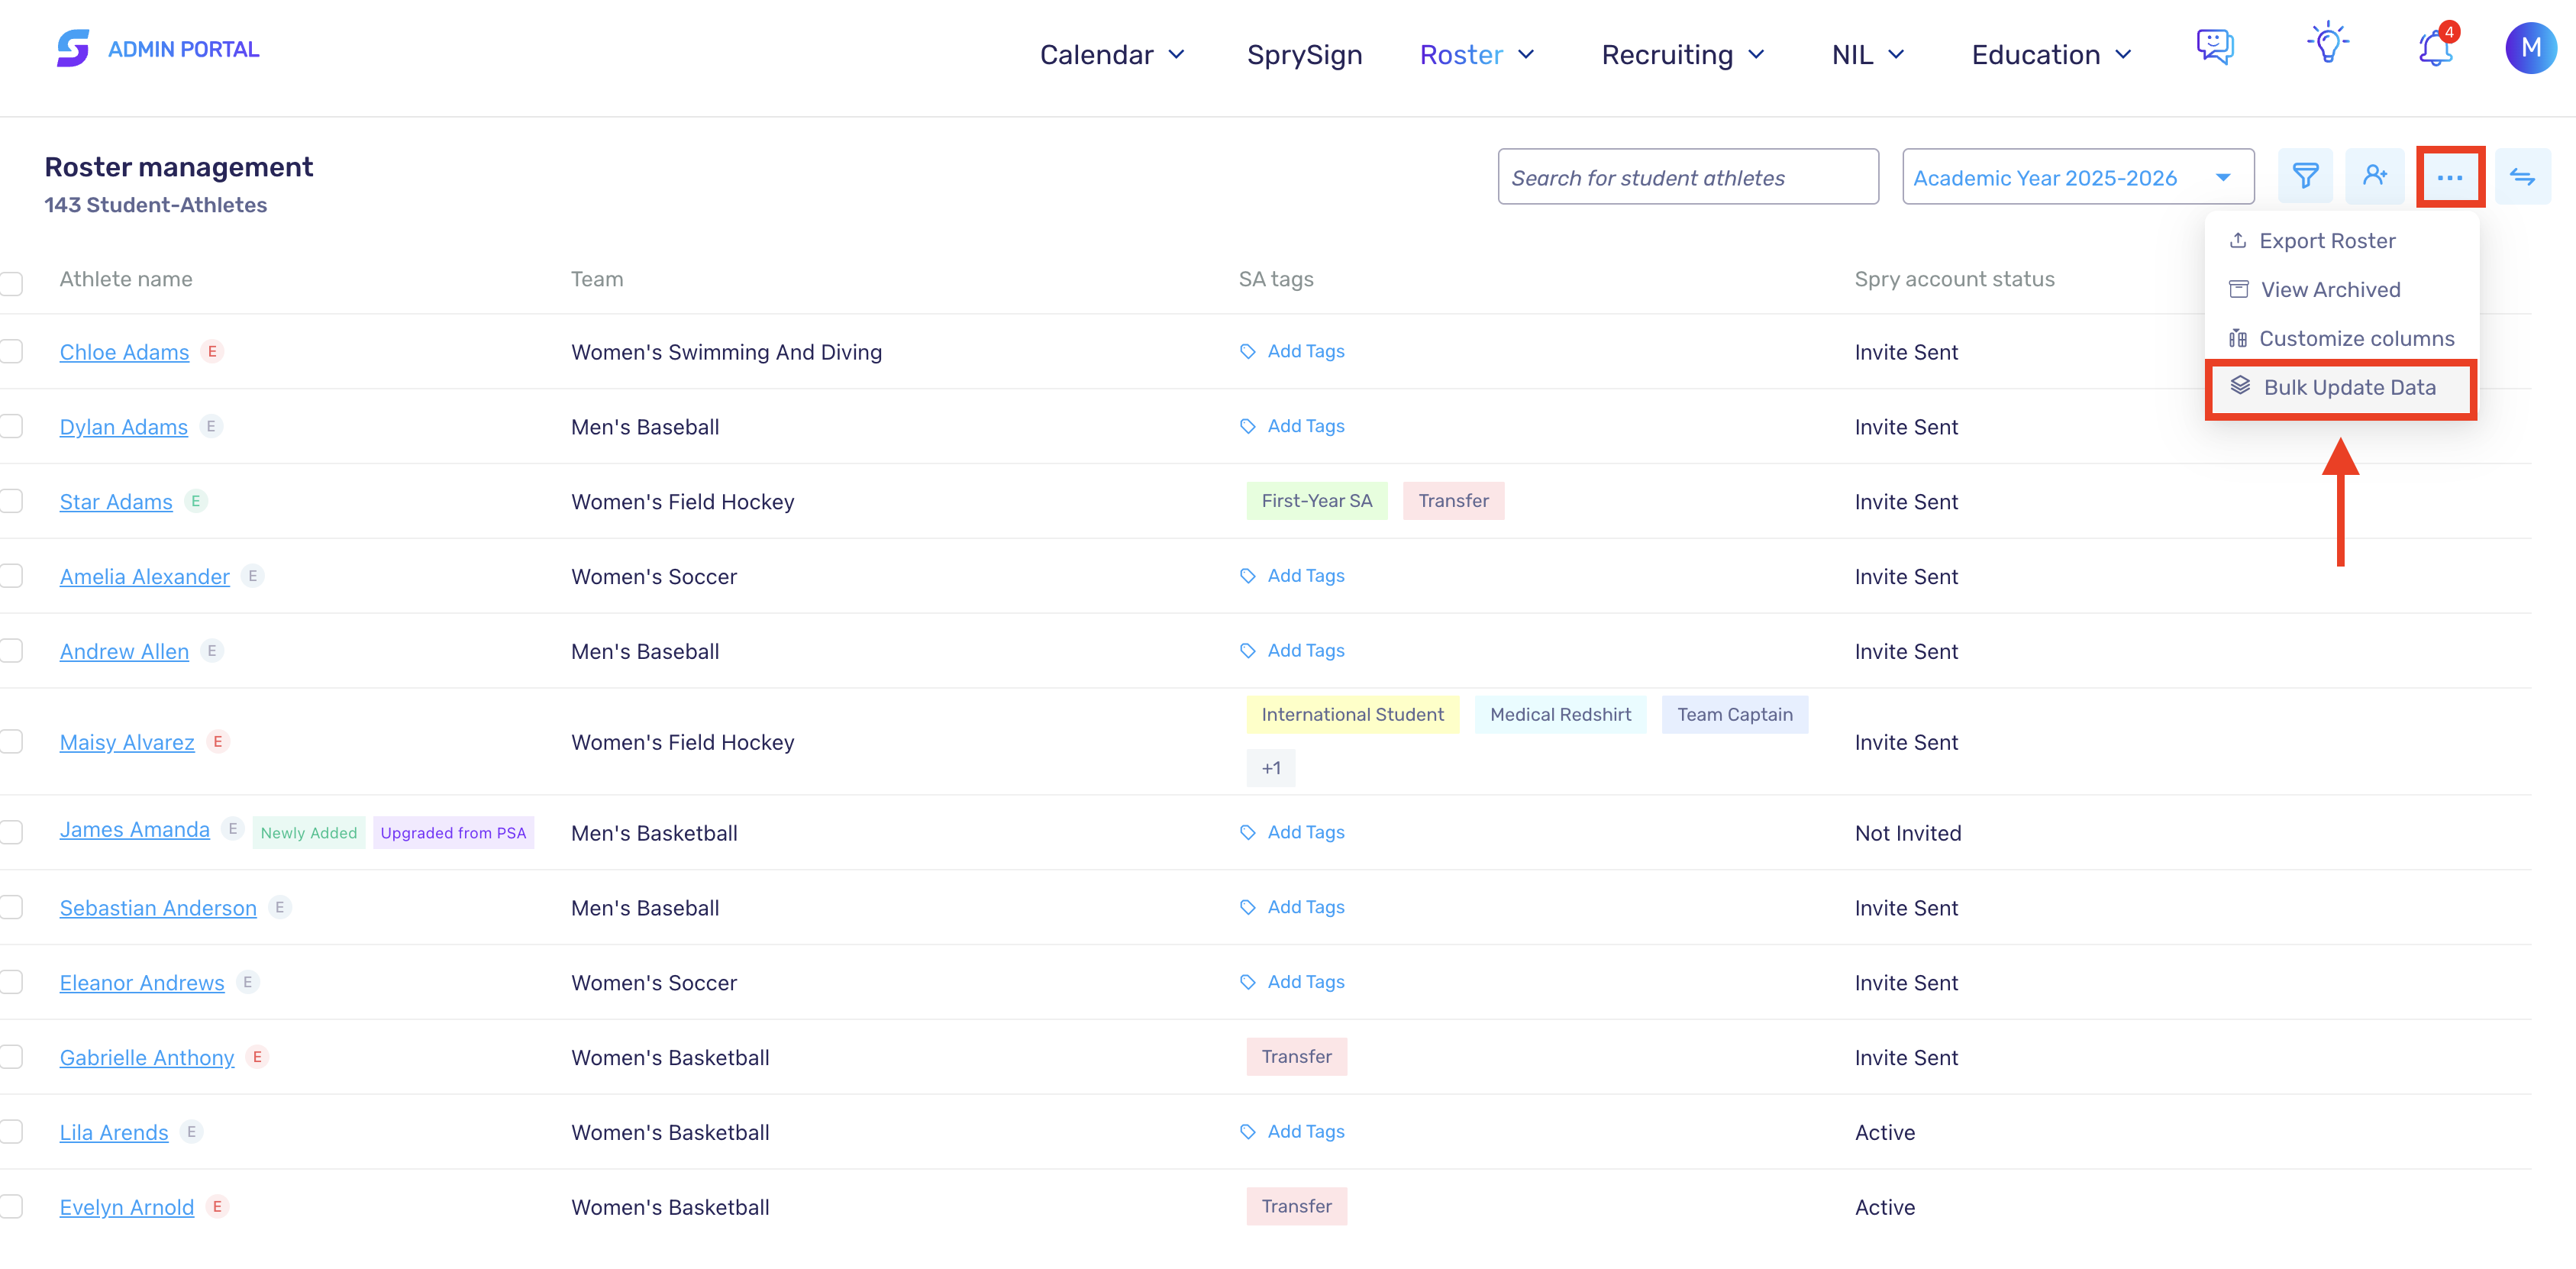Viewport: 2576px width, 1269px height.
Task: Click E badge next to Evelyn Arnold
Action: [217, 1207]
